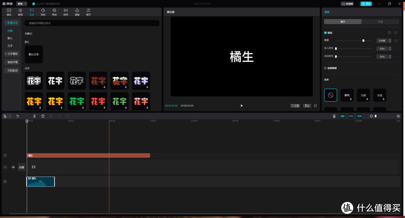Open the 快捷键 shortcuts button

(x=347, y=4)
